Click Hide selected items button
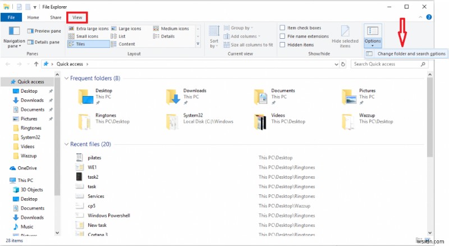This screenshot has width=449, height=246. [345, 37]
